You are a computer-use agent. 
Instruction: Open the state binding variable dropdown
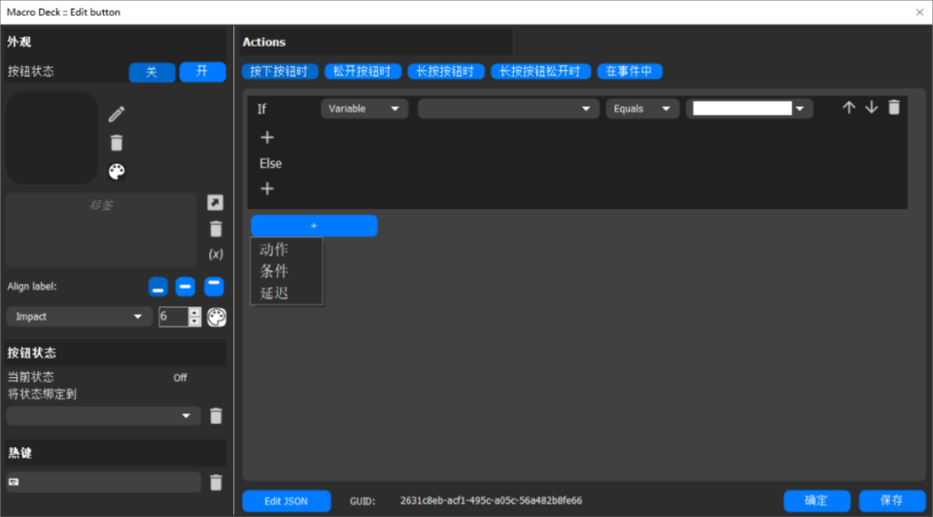[x=104, y=416]
